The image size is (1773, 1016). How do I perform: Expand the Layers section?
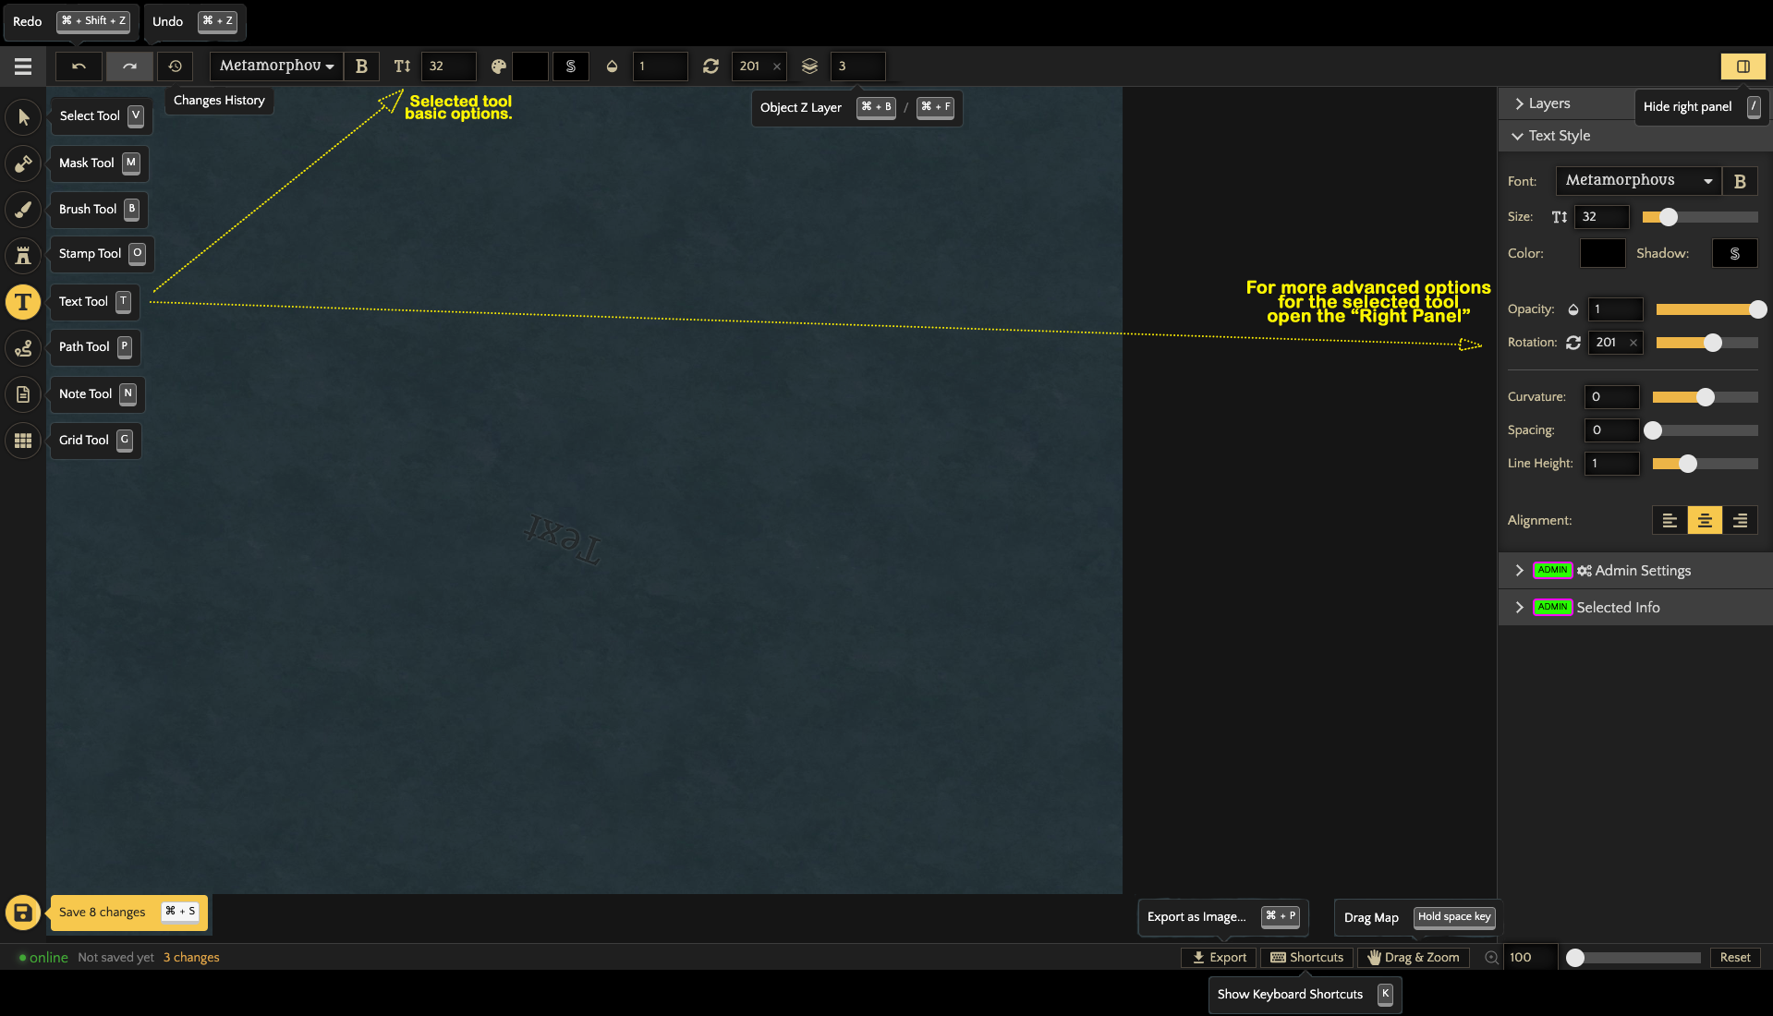pyautogui.click(x=1548, y=103)
